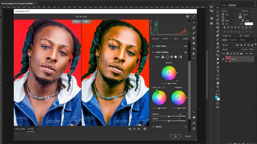Click the Before view label
The image size is (257, 144).
pyautogui.click(x=76, y=22)
